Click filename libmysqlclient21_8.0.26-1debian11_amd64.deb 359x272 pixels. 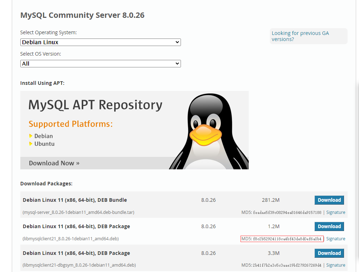[x=71, y=238]
